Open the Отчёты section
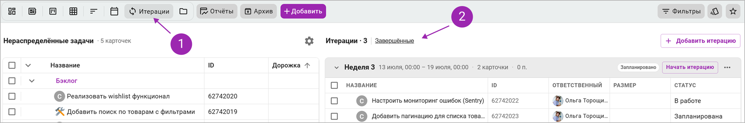 pos(217,11)
